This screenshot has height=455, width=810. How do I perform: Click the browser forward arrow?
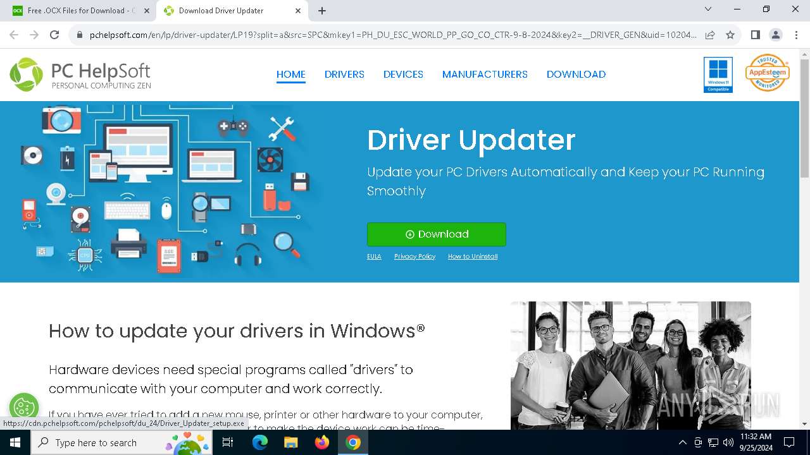pyautogui.click(x=34, y=35)
